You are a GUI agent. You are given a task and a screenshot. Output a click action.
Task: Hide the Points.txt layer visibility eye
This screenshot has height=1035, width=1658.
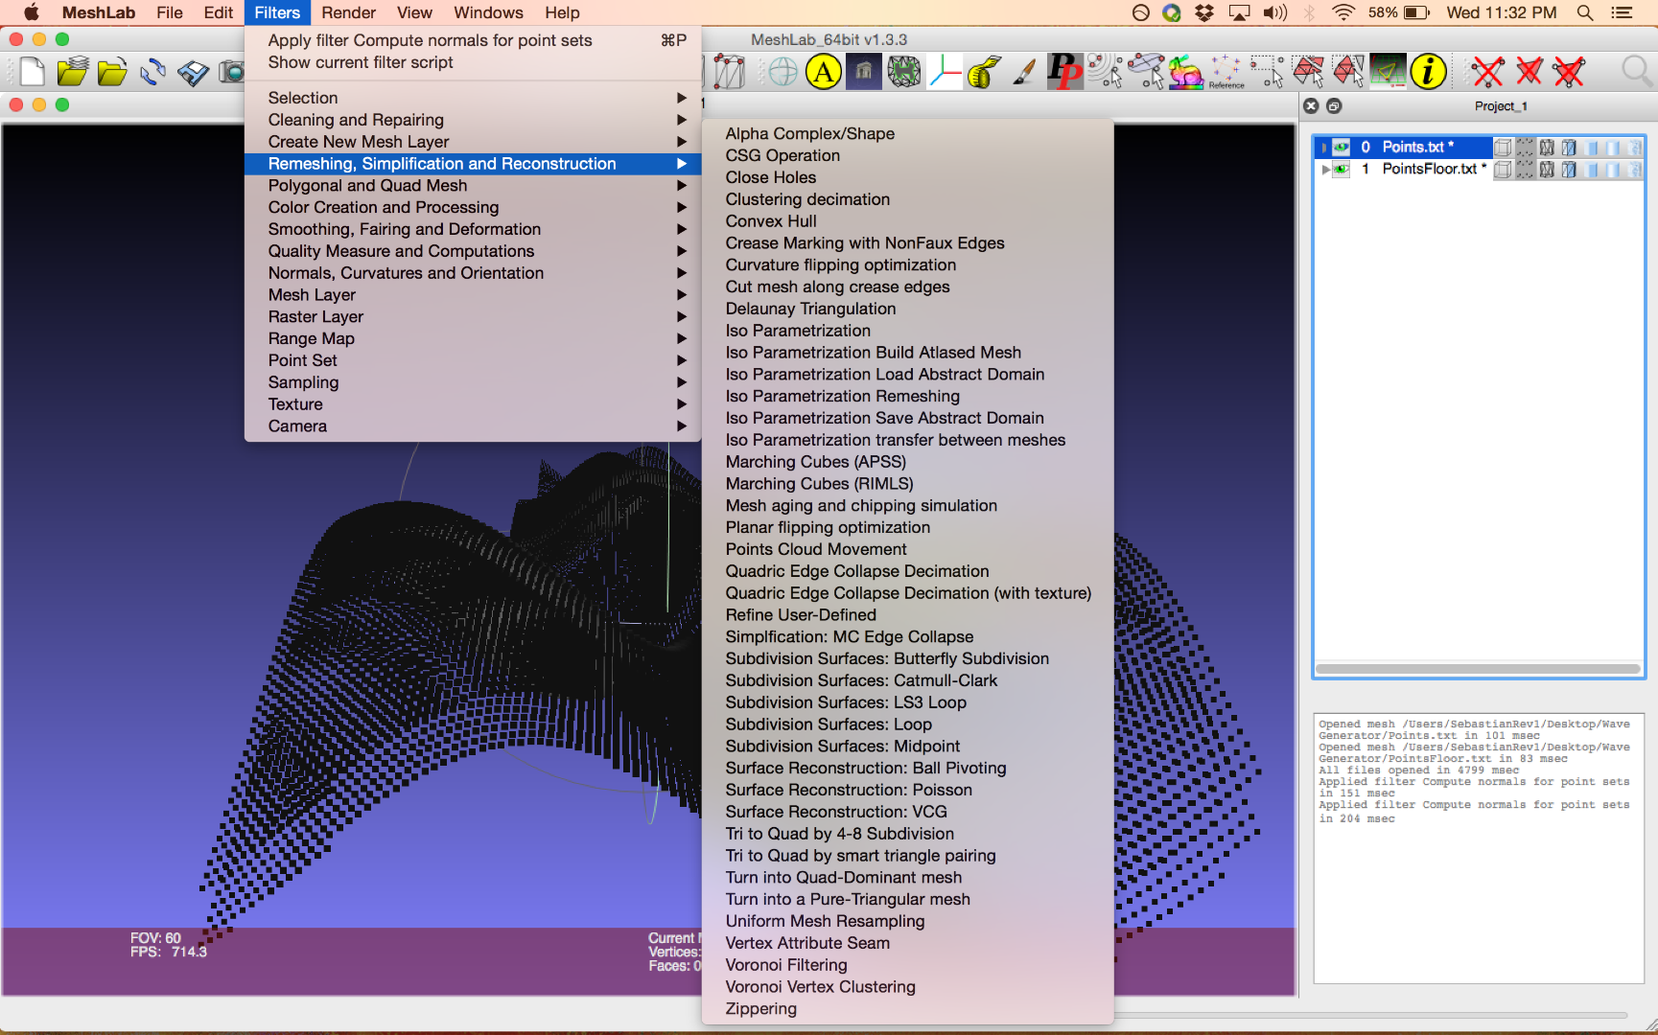click(x=1340, y=148)
